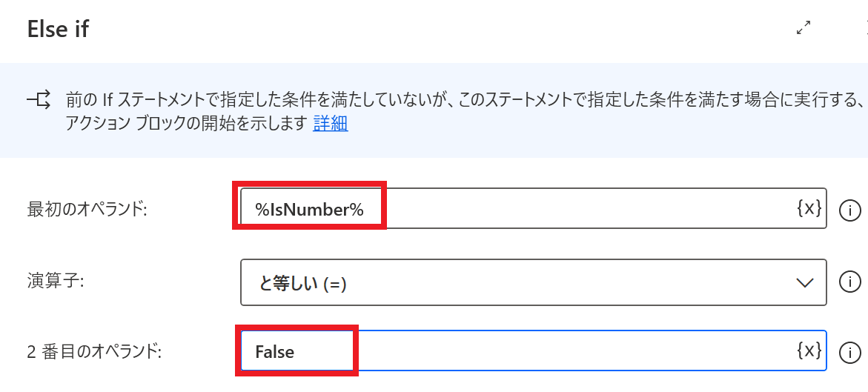Screen dimensions: 868x392
Task: Open variable picker for 最初のオペランド
Action: (809, 209)
